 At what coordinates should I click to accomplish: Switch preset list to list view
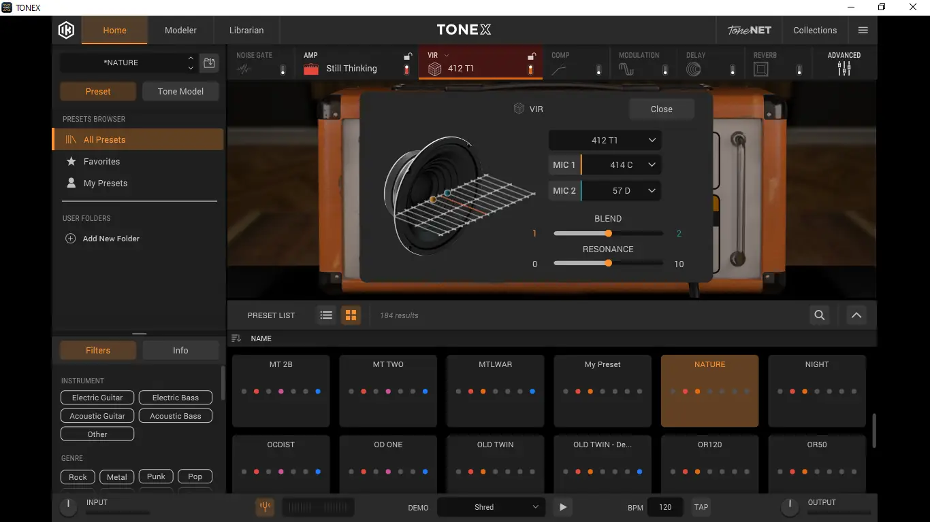pyautogui.click(x=327, y=315)
